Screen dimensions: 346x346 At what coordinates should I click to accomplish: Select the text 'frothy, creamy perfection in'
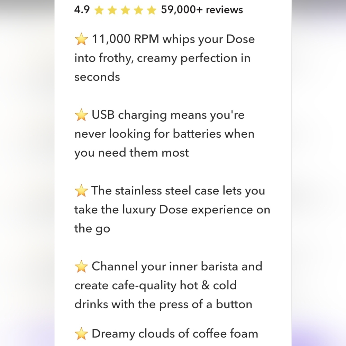tap(174, 58)
